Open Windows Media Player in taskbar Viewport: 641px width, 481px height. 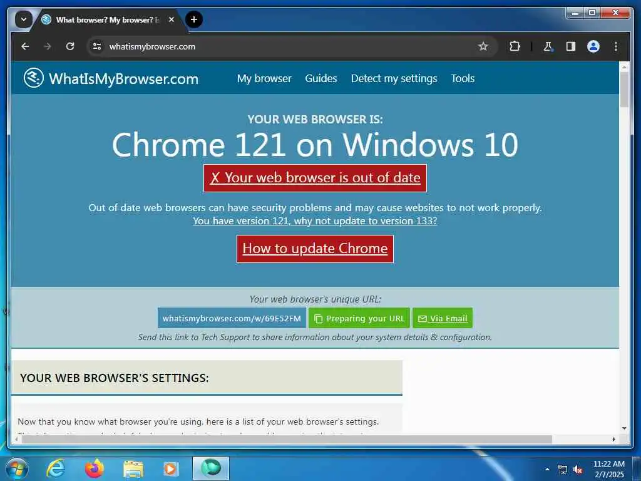coord(171,468)
